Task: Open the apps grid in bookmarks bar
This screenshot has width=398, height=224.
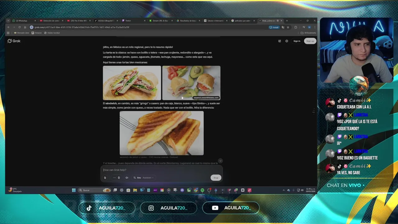Action: pyautogui.click(x=8, y=33)
